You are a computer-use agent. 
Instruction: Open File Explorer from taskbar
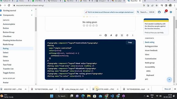click(89, 96)
